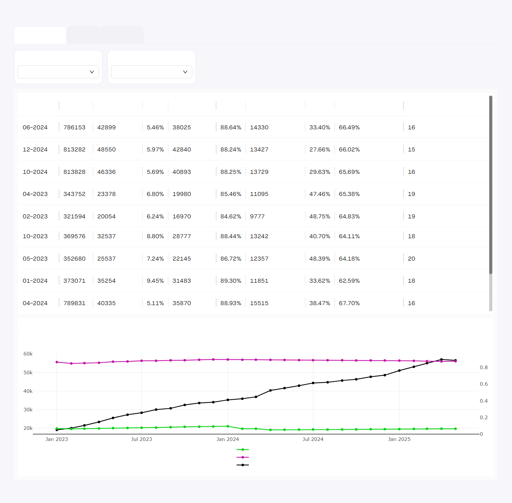Click the 9777 value cell
This screenshot has width=512, height=503.
tap(257, 216)
